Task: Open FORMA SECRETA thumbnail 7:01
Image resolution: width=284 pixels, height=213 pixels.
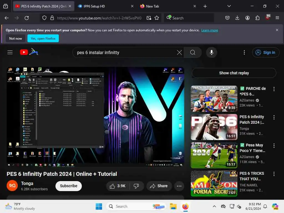Action: tap(214, 184)
